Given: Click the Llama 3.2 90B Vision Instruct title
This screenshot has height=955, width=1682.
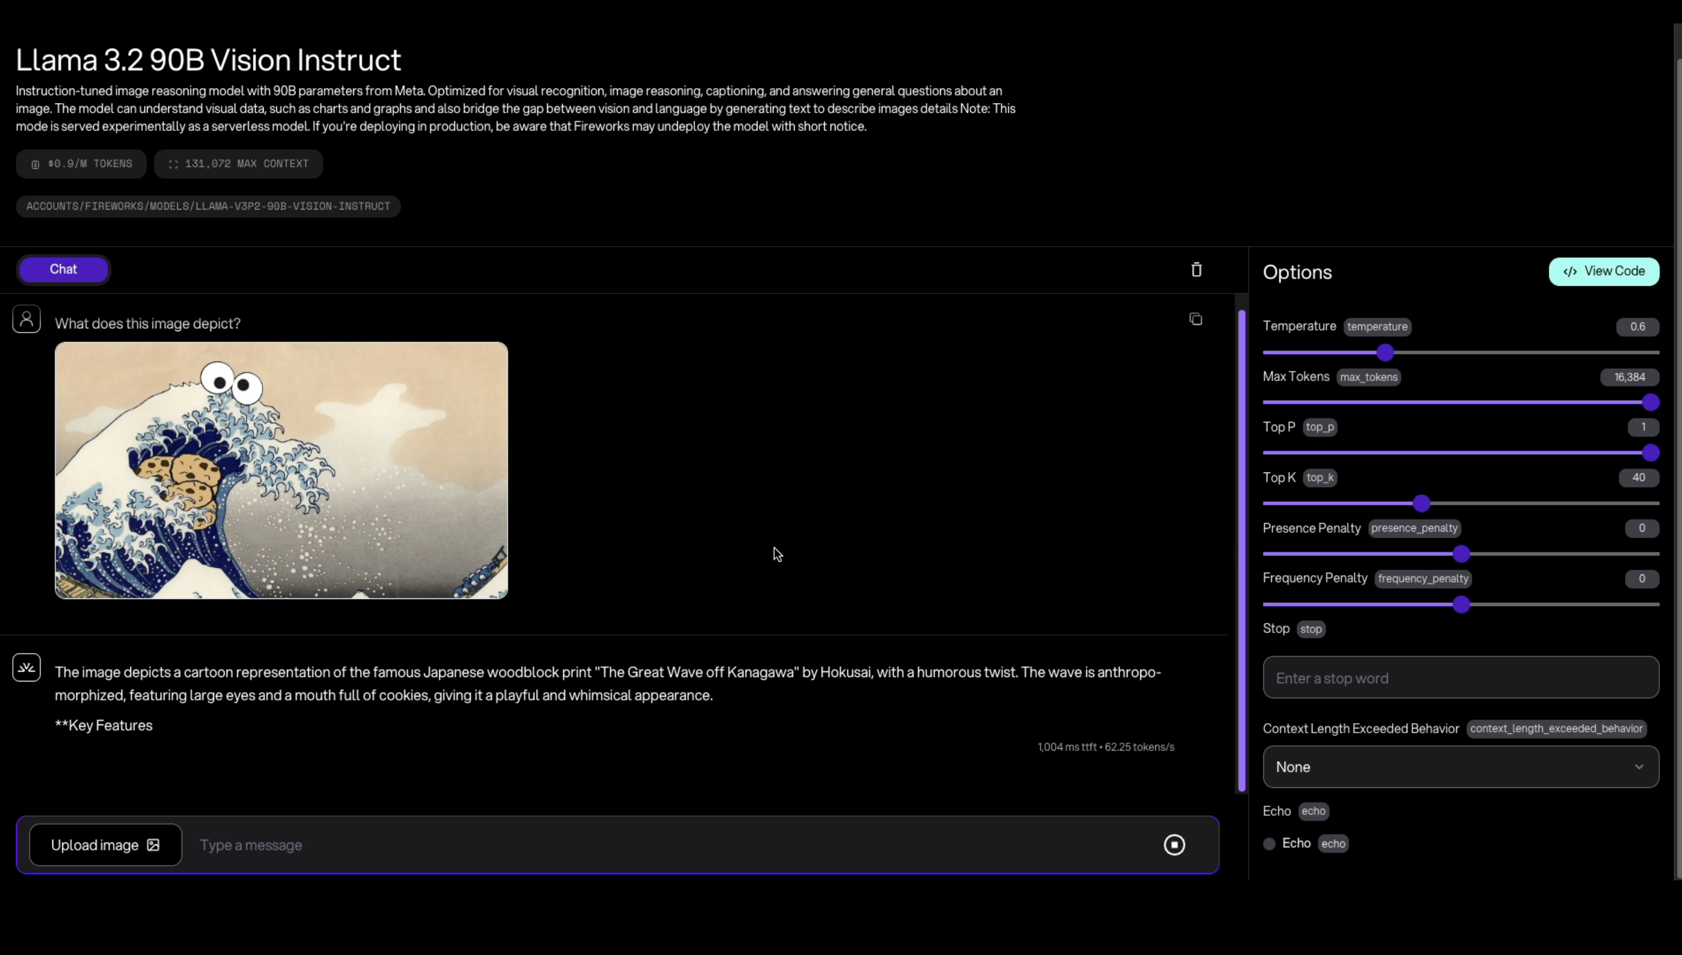Looking at the screenshot, I should click(208, 60).
